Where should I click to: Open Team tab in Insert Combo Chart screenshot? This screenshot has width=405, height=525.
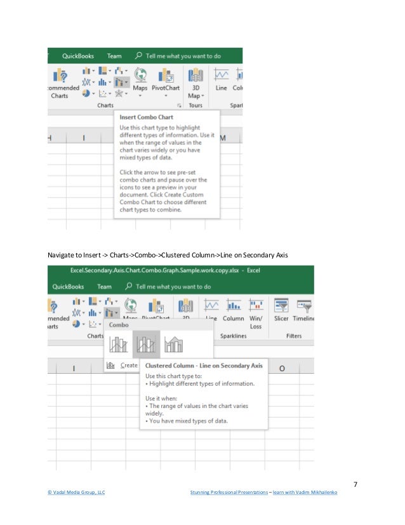coord(114,56)
